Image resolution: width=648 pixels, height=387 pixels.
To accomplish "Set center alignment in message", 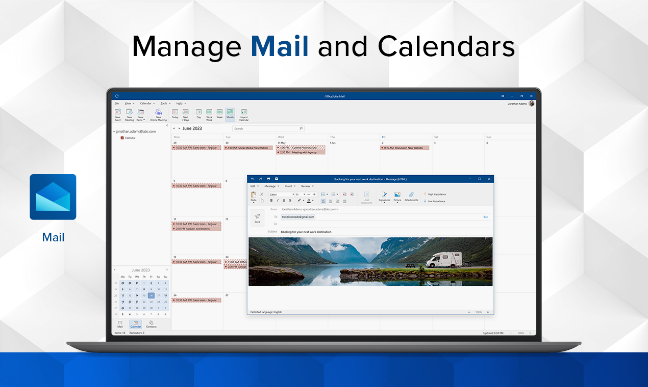I will click(330, 201).
